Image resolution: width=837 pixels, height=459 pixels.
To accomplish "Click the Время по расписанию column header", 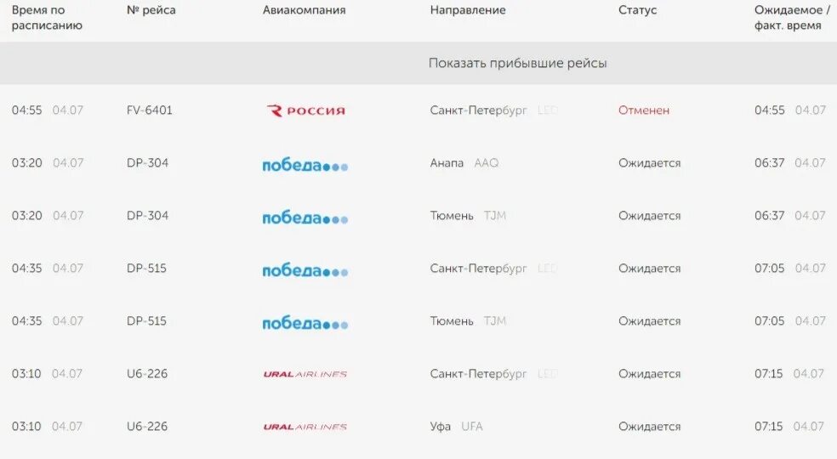I will pos(47,18).
